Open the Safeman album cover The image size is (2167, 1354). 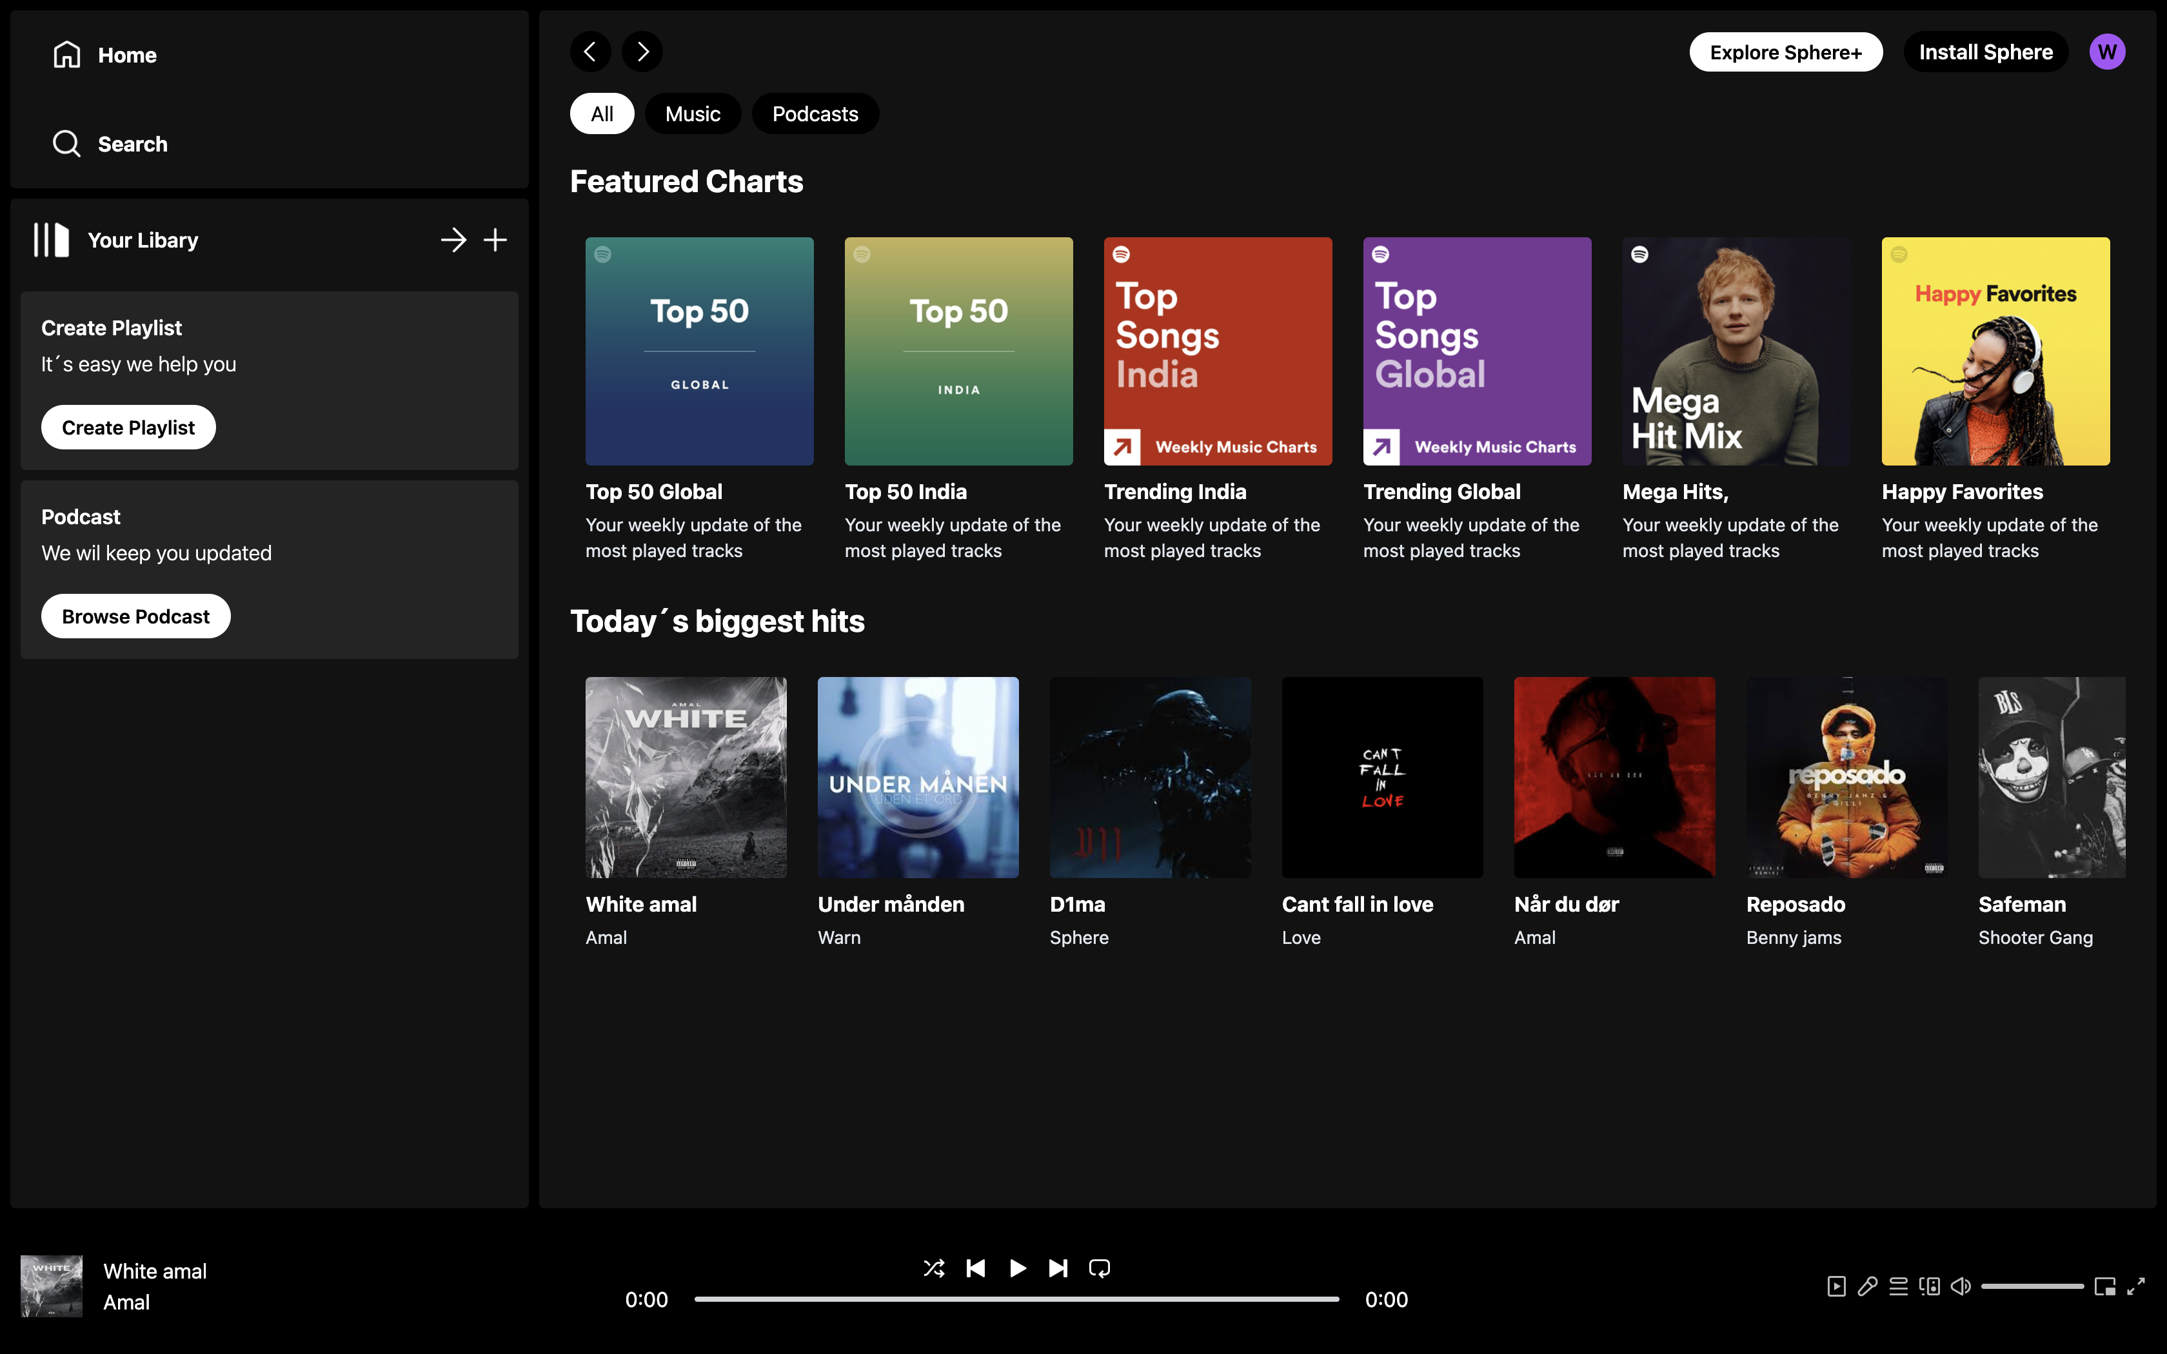pos(2052,778)
